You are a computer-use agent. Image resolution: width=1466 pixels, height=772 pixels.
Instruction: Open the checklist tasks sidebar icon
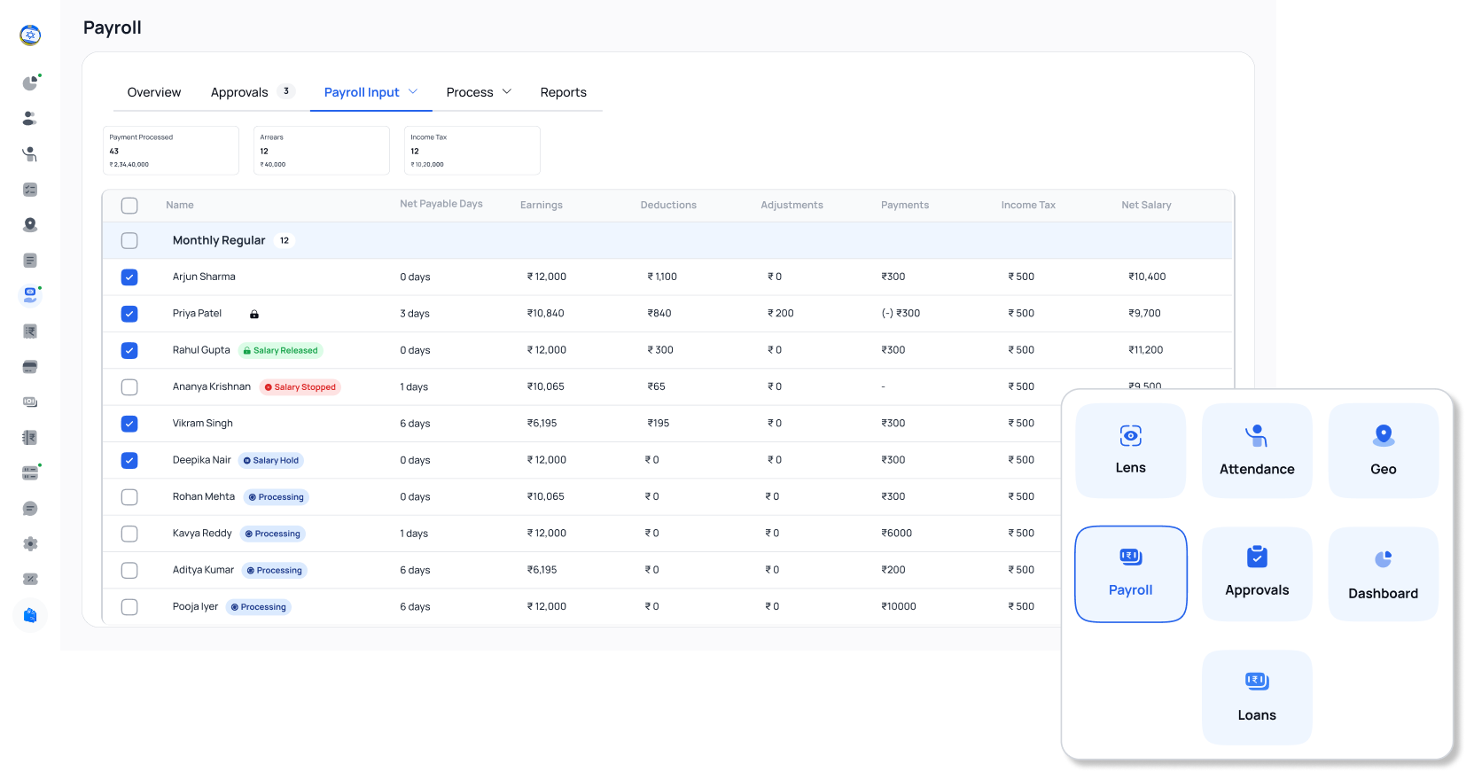tap(30, 190)
